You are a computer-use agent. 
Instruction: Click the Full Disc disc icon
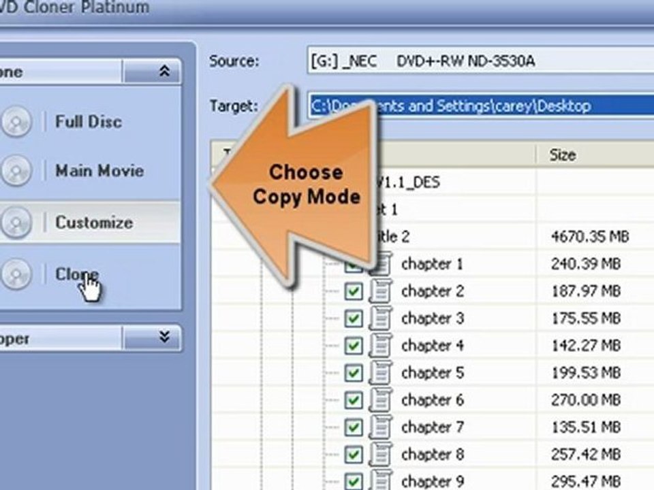pyautogui.click(x=16, y=122)
